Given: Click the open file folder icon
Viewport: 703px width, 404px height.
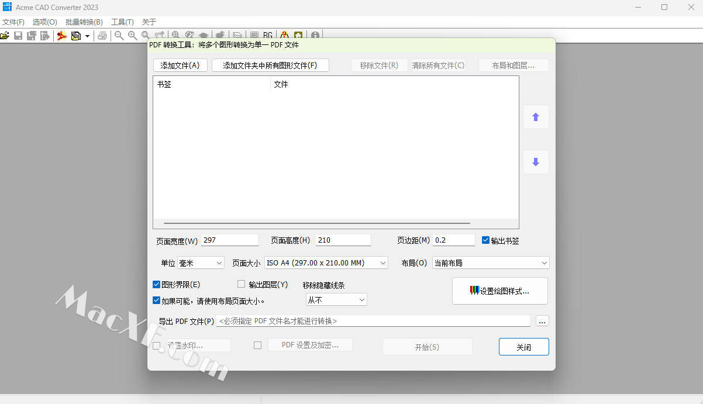Looking at the screenshot, I should (x=5, y=36).
